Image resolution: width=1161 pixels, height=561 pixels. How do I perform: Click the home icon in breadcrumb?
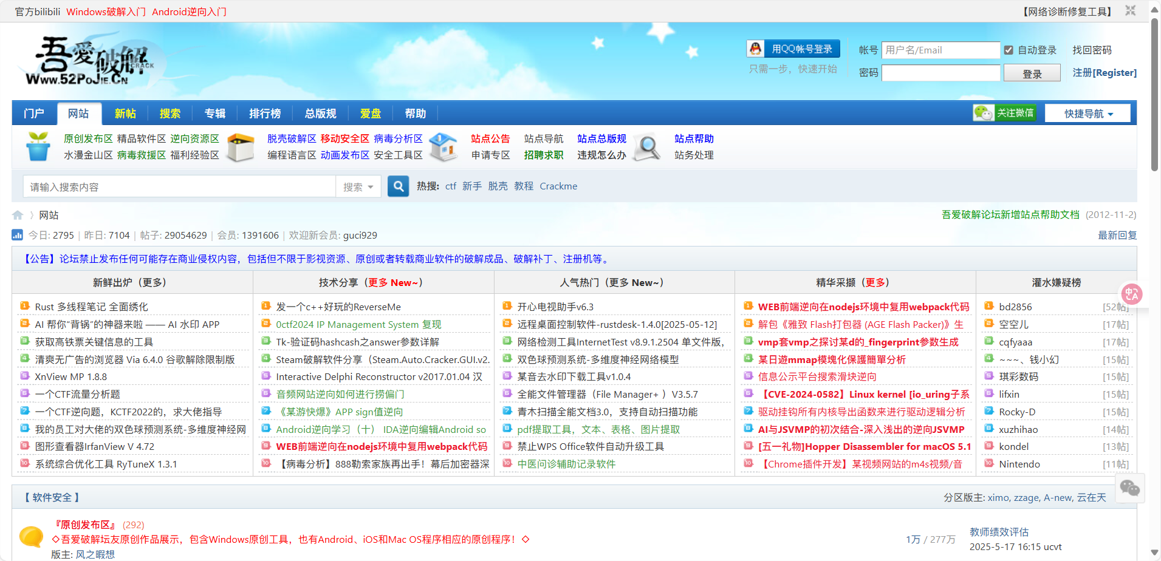click(18, 215)
